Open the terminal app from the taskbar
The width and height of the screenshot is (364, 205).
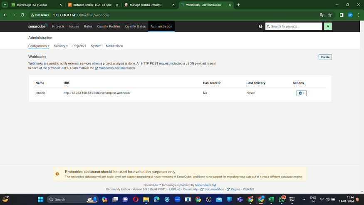click(x=292, y=200)
